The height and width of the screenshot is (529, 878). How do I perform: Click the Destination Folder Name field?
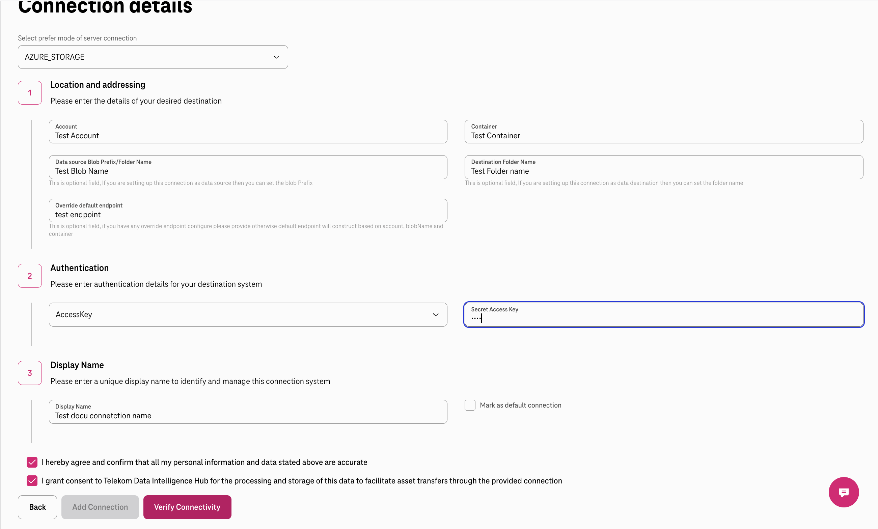(x=664, y=167)
